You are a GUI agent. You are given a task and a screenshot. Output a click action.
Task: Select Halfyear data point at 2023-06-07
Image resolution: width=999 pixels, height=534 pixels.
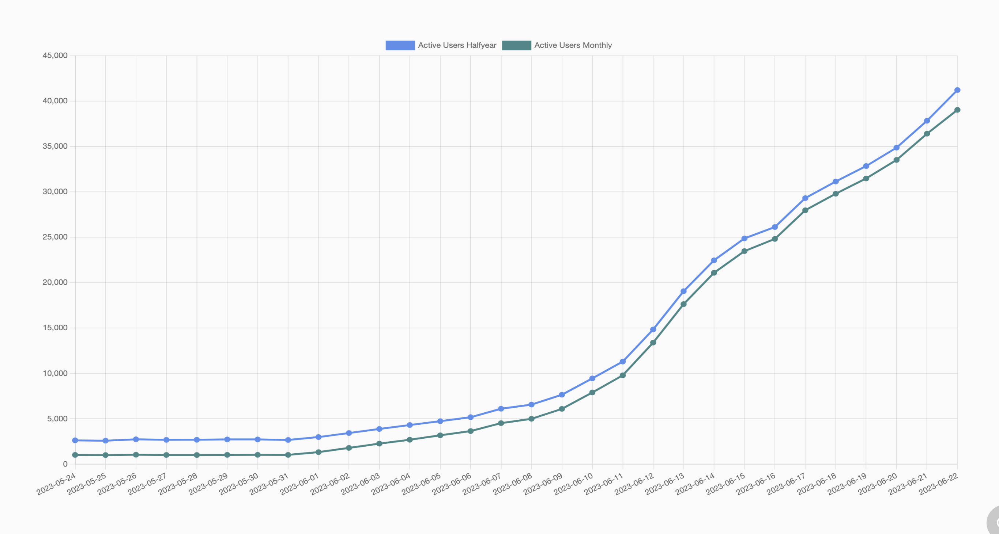pyautogui.click(x=501, y=408)
